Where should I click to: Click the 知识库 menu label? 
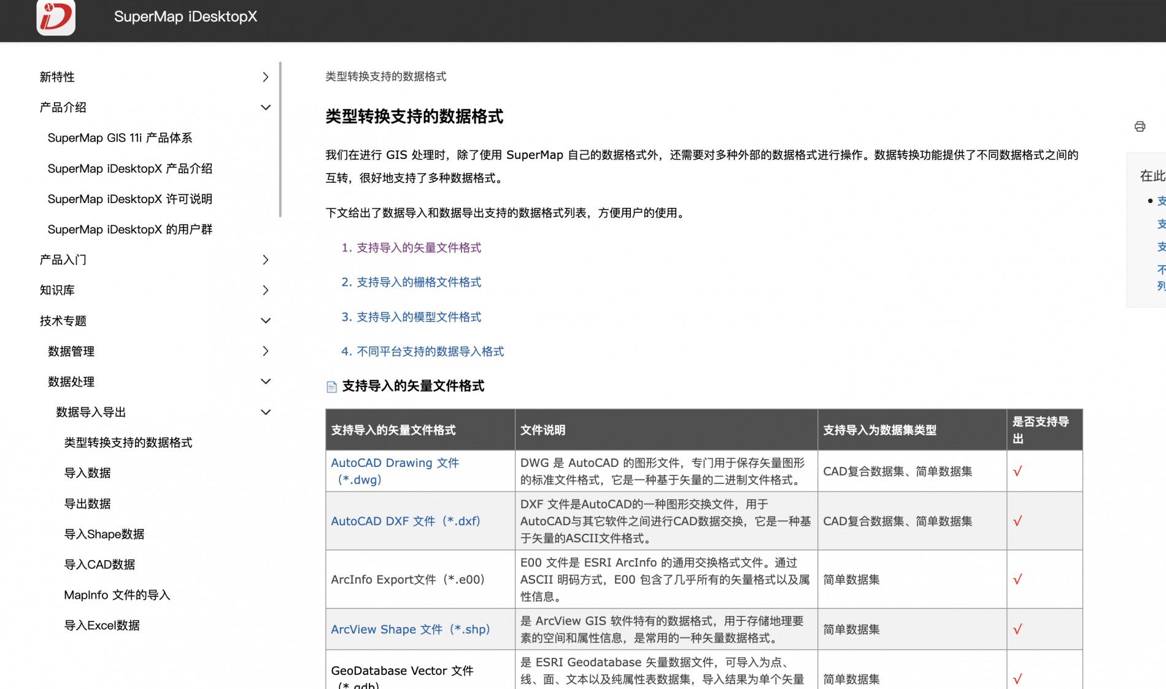pyautogui.click(x=57, y=290)
